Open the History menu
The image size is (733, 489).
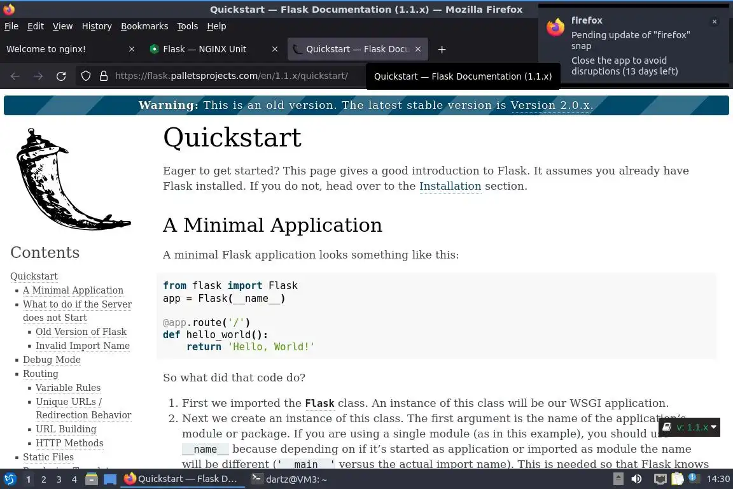[x=97, y=26]
